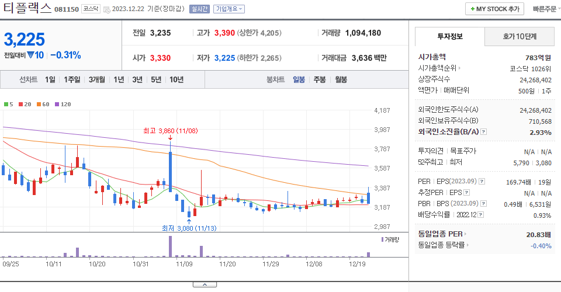Collapse chart panel with up-chevron handle

click(x=205, y=284)
